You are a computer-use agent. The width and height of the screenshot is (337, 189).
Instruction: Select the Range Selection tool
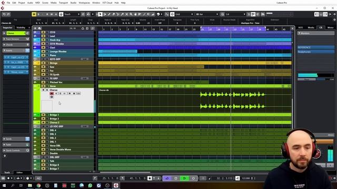[x=105, y=14]
